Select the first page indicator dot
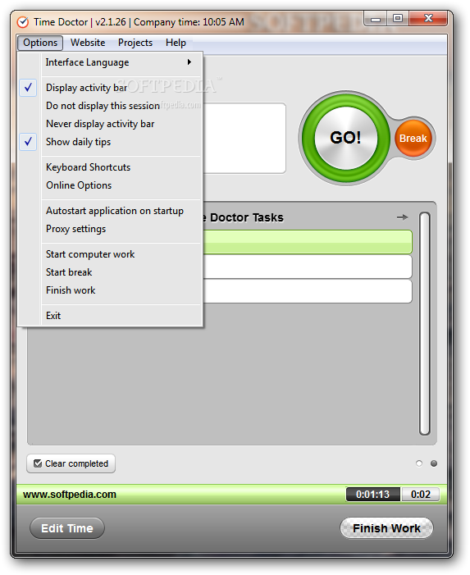 [419, 463]
